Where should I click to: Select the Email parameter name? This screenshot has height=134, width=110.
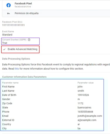click(x=5, y=116)
